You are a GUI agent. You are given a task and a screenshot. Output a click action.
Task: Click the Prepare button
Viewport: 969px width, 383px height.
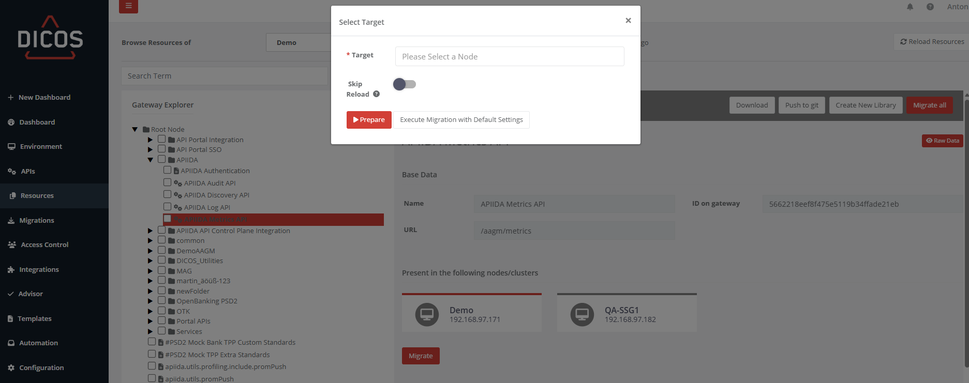[x=369, y=120]
